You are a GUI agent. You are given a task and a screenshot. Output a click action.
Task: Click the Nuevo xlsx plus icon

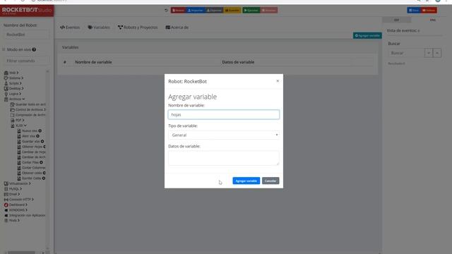[40, 131]
